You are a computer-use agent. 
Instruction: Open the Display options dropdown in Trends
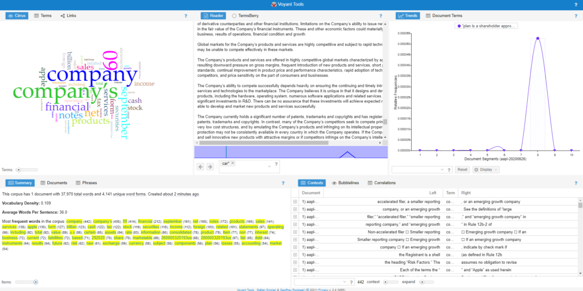tap(486, 169)
